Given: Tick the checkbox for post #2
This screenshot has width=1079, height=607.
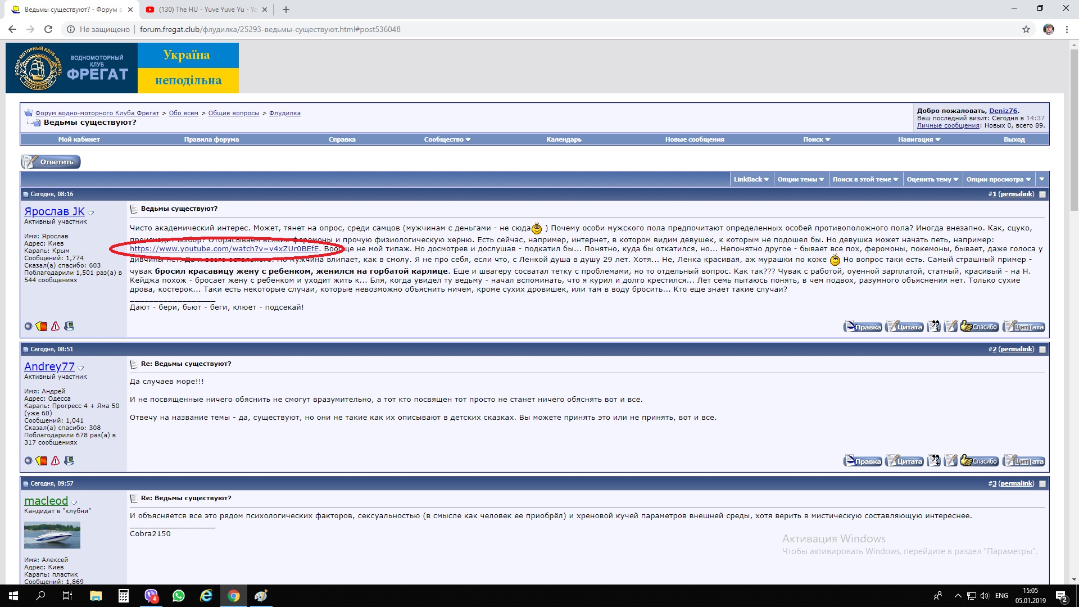Looking at the screenshot, I should (x=1042, y=350).
